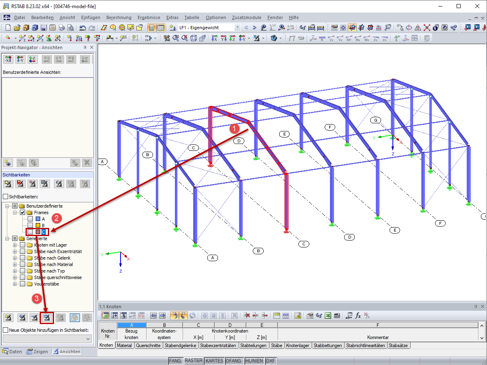This screenshot has width=487, height=365.
Task: Open a file with the folder icon
Action: (17, 28)
